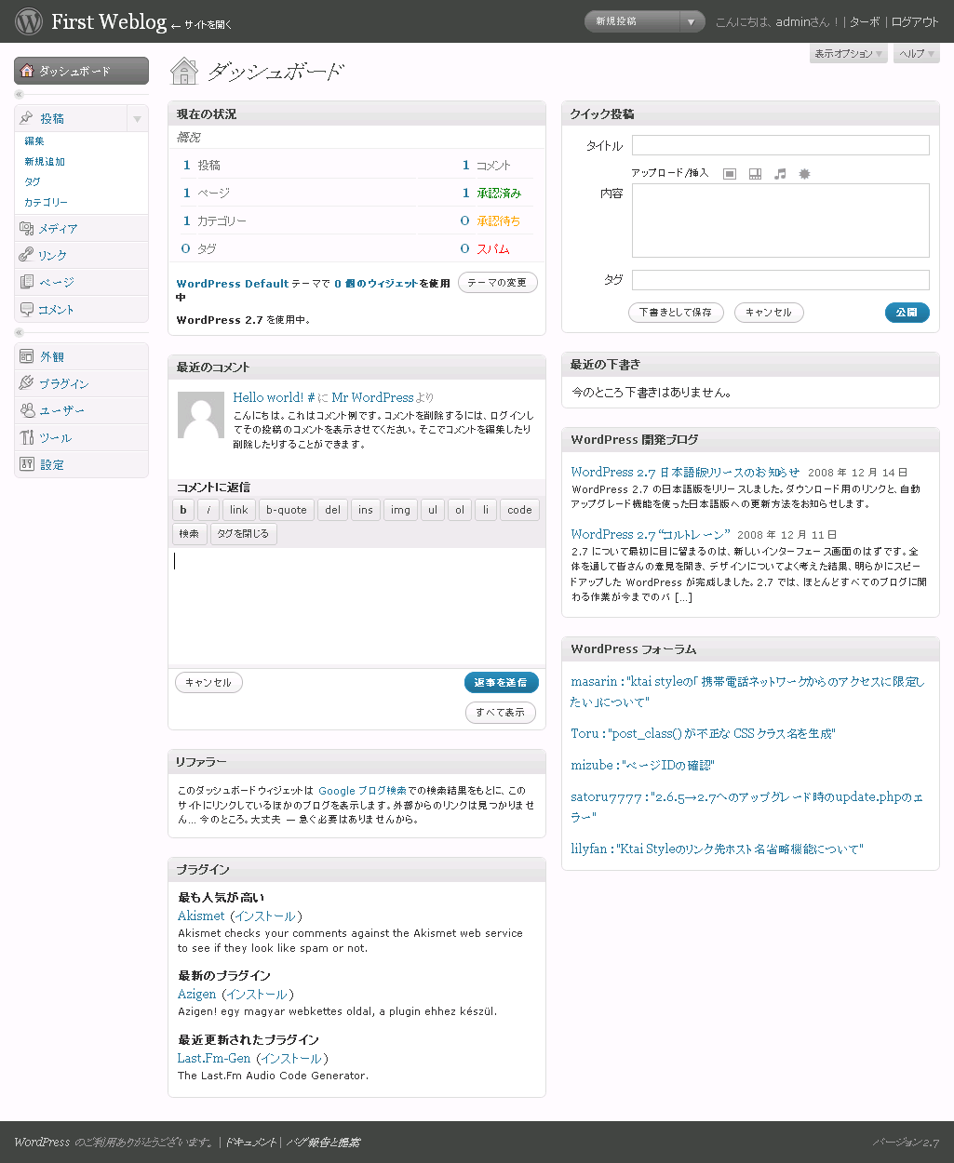The width and height of the screenshot is (954, 1163).
Task: Click the ol quicktag button
Action: tap(459, 510)
